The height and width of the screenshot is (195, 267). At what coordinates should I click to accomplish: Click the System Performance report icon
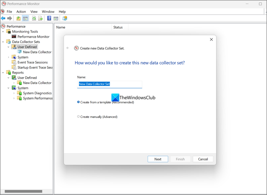point(19,98)
